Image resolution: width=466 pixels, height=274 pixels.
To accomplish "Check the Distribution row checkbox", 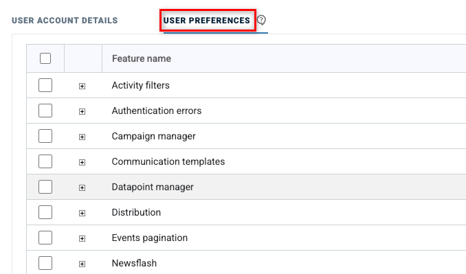I will pyautogui.click(x=45, y=212).
